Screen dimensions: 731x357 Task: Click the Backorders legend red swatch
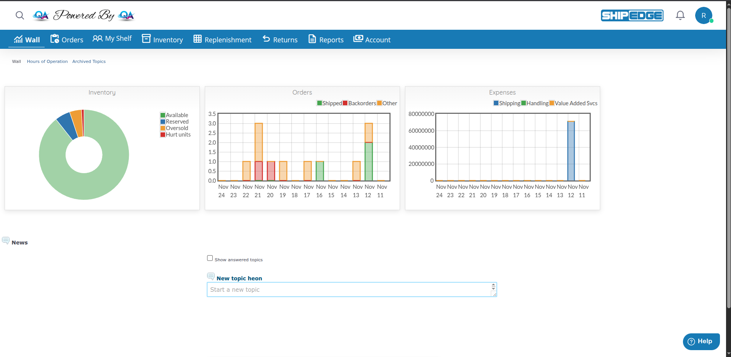345,103
